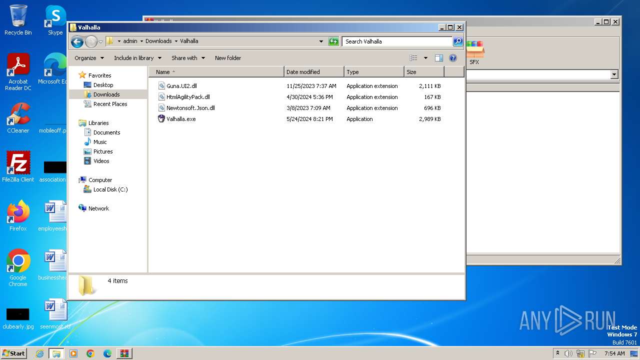
Task: Click the search magnifier icon
Action: click(457, 41)
